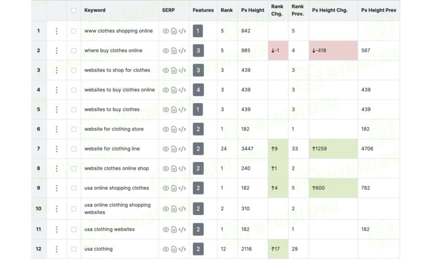Open three-dot menu for row 10
Viewport: 432px width, 259px height.
pos(57,208)
